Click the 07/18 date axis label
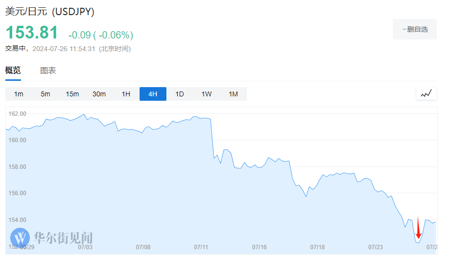The height and width of the screenshot is (257, 449). click(x=317, y=247)
